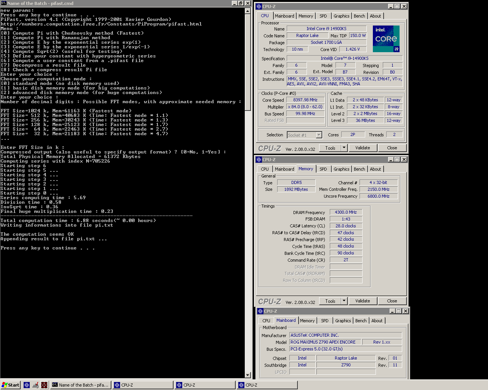Click Tools button in the processor CPU-Z window
488x390 pixels.
[x=330, y=148]
